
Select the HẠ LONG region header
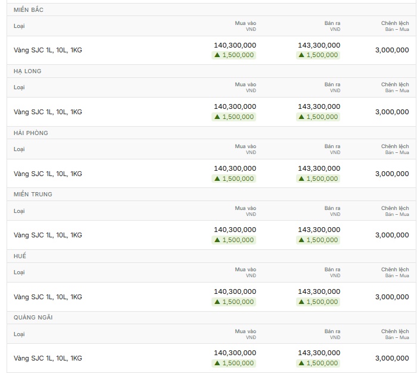(27, 71)
